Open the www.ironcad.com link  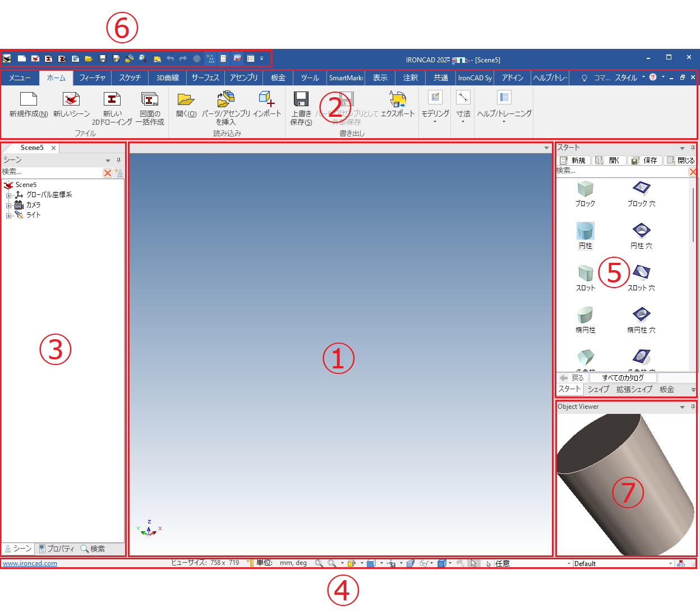[x=29, y=563]
